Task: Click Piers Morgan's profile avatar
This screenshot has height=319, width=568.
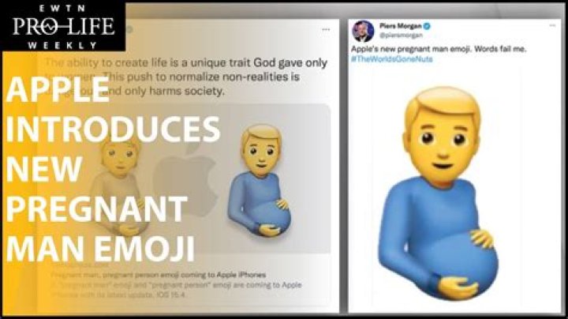Action: pos(363,31)
